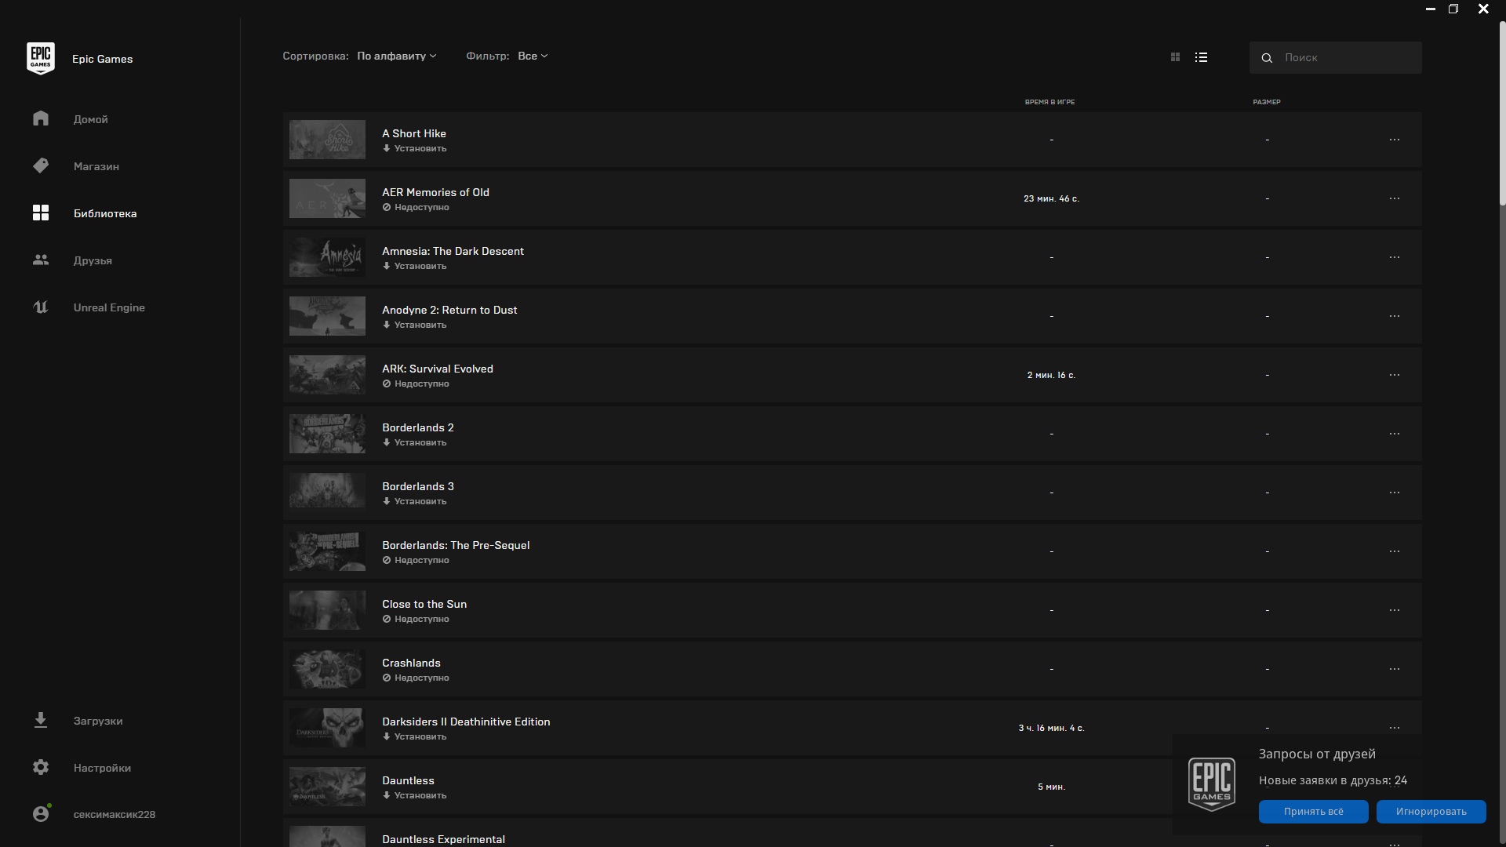
Task: Click the 23 мин. 46 с. playtime value
Action: coord(1051,198)
